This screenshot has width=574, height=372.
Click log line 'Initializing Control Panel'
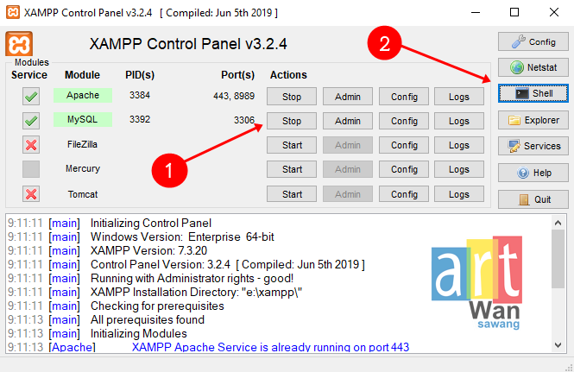(151, 223)
